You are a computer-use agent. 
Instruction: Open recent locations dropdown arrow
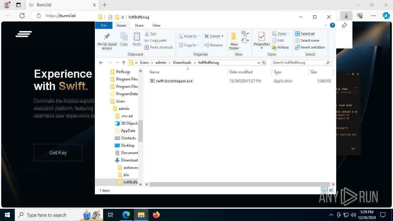coord(117,63)
